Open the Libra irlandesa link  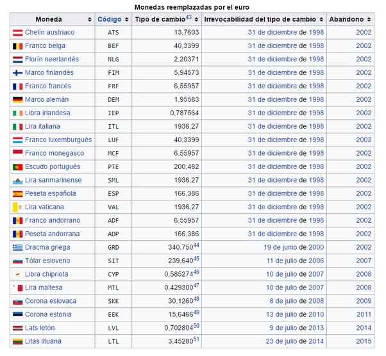click(x=47, y=113)
